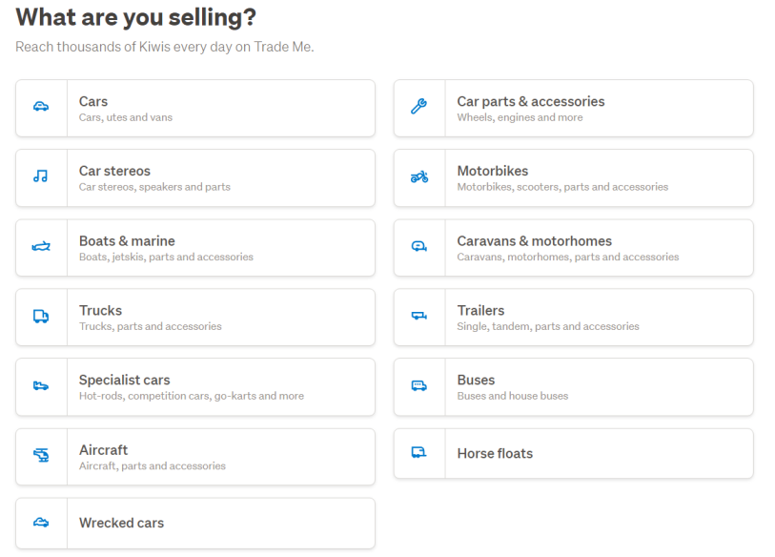
Task: Click the trailer icon
Action: [x=418, y=317]
